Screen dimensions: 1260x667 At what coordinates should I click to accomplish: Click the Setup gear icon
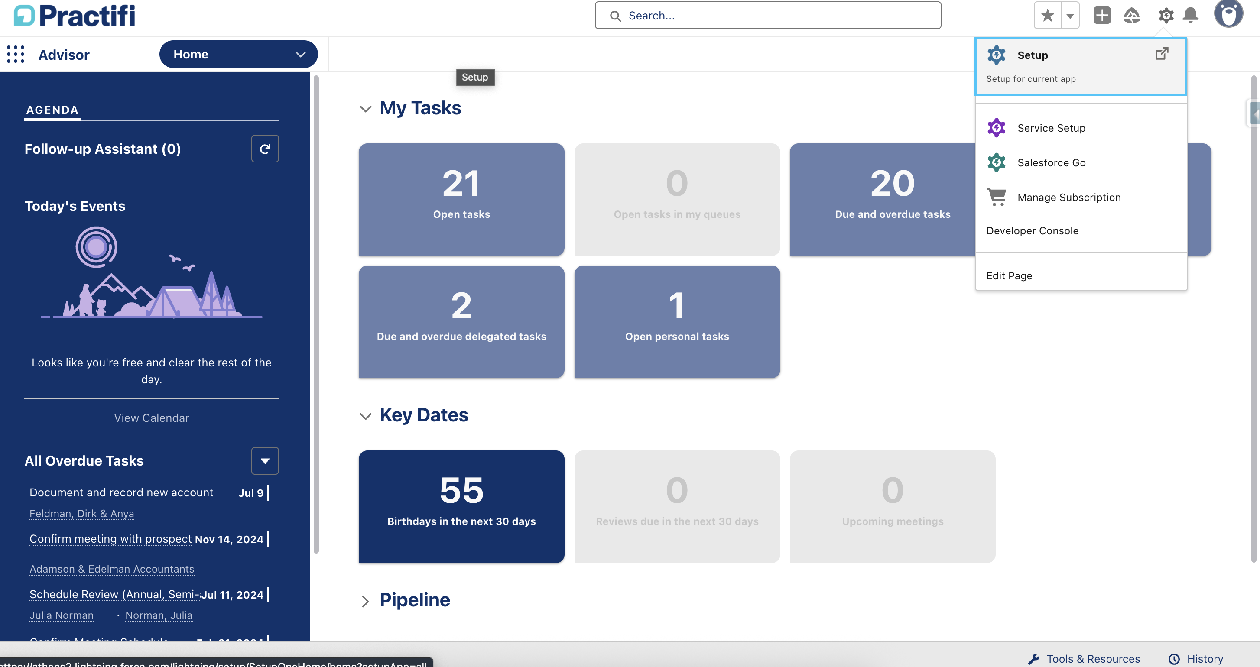(1166, 15)
